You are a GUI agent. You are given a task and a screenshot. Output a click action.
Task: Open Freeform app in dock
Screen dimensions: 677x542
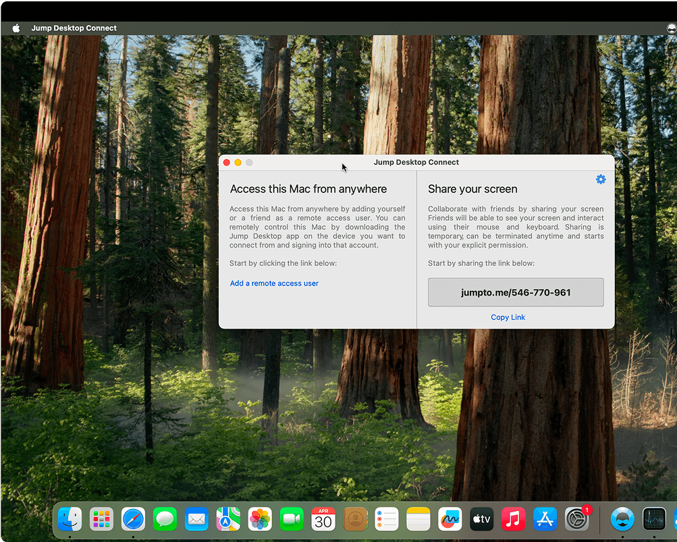pyautogui.click(x=450, y=519)
